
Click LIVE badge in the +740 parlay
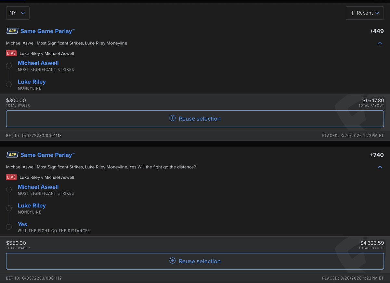(x=11, y=177)
